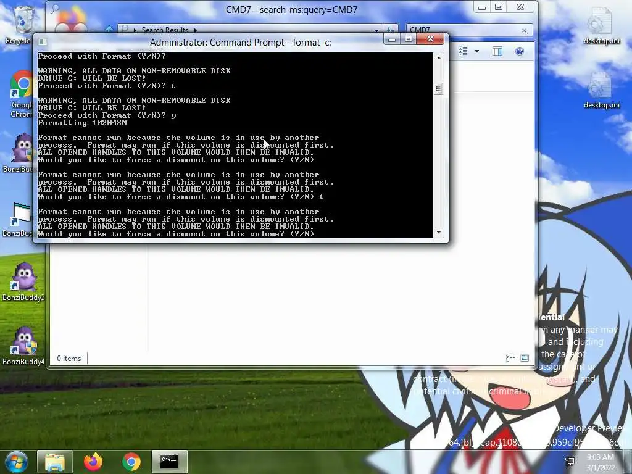This screenshot has width=632, height=474.
Task: Click the magnifier icon in the Explorer title bar
Action: [x=54, y=9]
